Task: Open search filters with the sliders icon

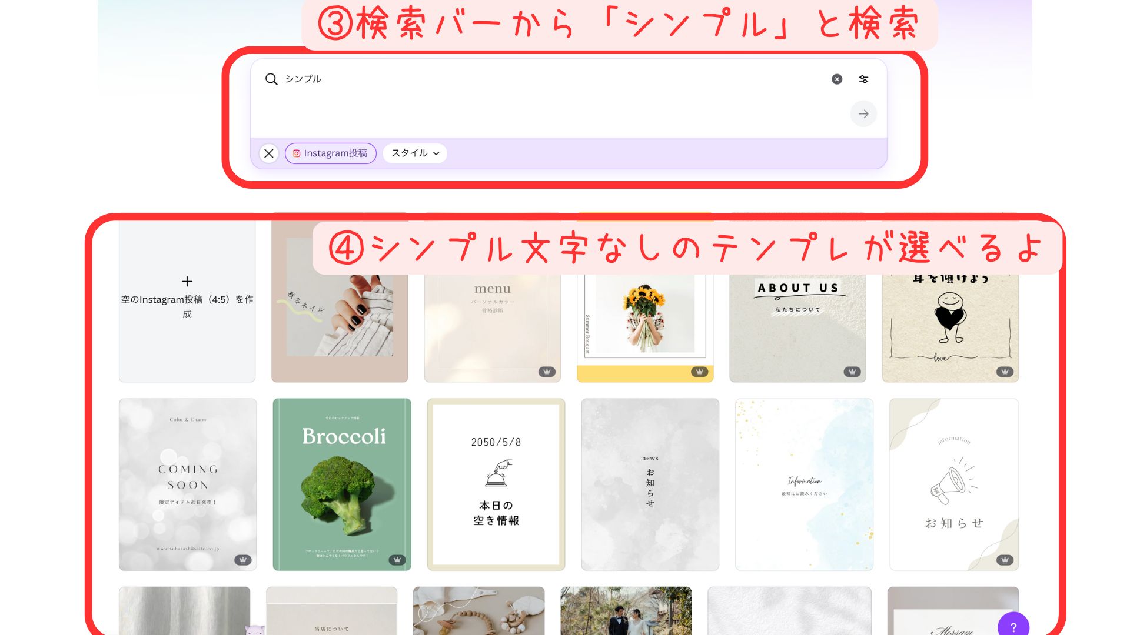Action: 863,79
